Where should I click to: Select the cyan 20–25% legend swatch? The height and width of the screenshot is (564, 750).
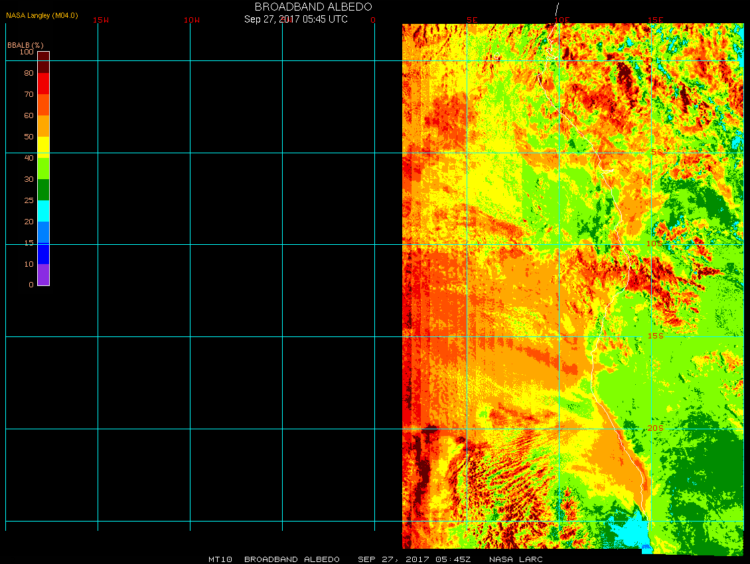43,211
